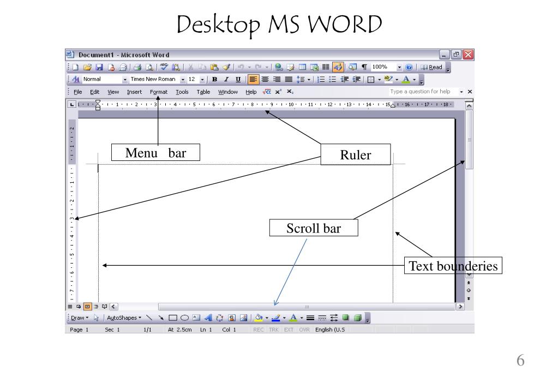Open the Line Spacing dropdown arrow
This screenshot has width=558, height=377.
309,80
